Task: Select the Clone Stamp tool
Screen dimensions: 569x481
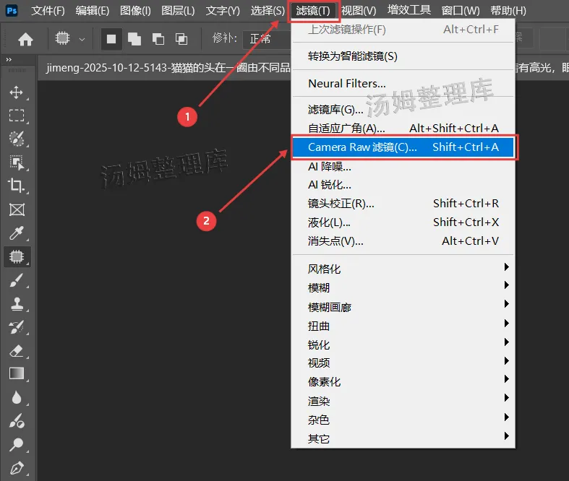Action: pos(17,304)
